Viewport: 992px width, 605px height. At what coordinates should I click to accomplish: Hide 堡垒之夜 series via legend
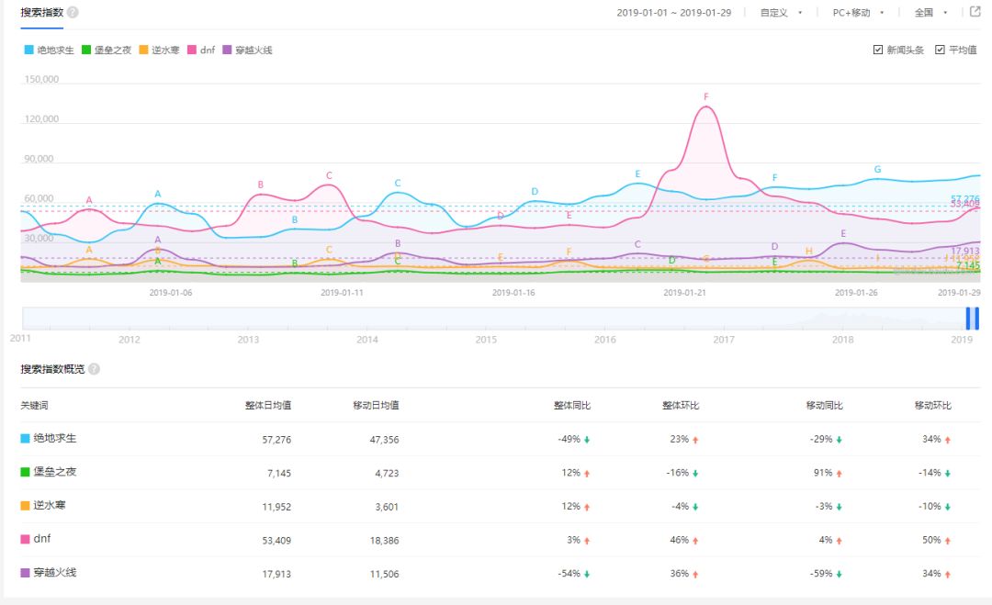pos(107,50)
